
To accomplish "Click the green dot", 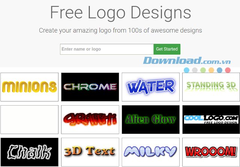I will click(x=203, y=70).
